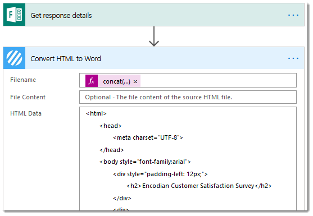
Task: Open the Get response details ellipsis menu
Action: point(293,15)
